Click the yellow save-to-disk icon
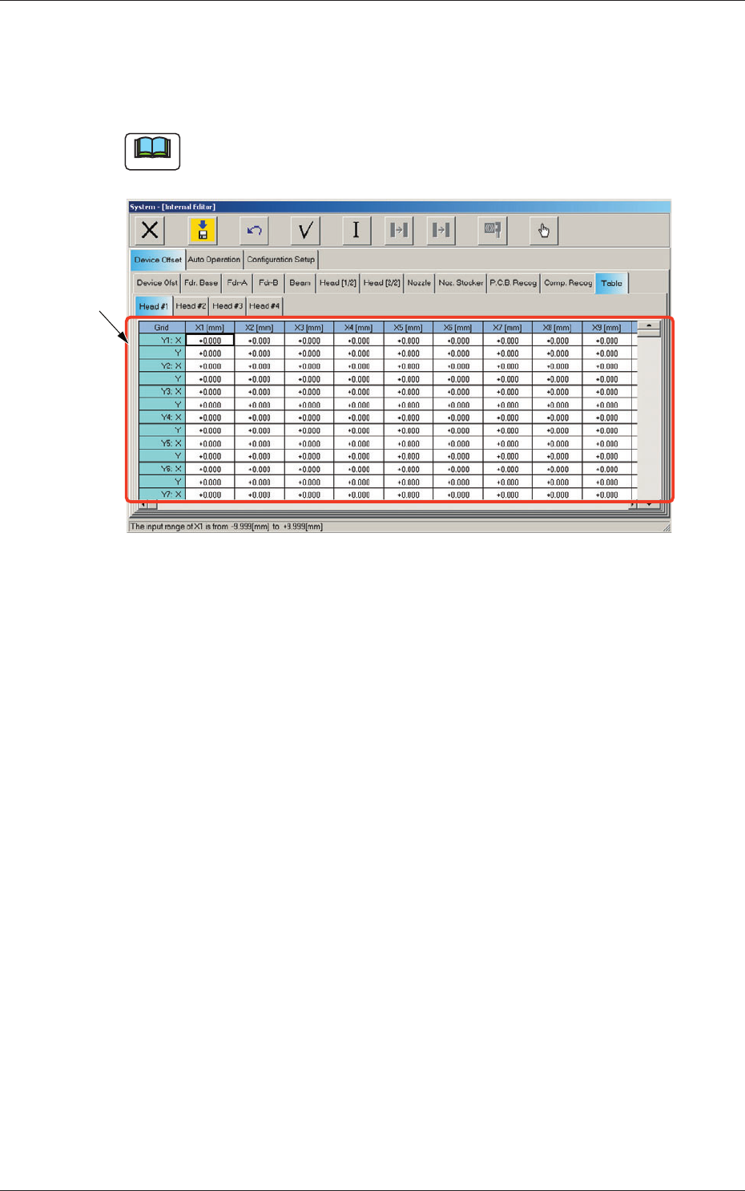 pos(203,231)
